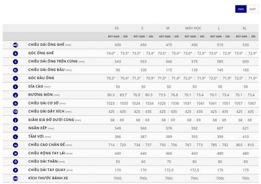
Task: Click the CHIỀU DÀI ỐNG TRÊN CÙNG label
Action: point(53,61)
